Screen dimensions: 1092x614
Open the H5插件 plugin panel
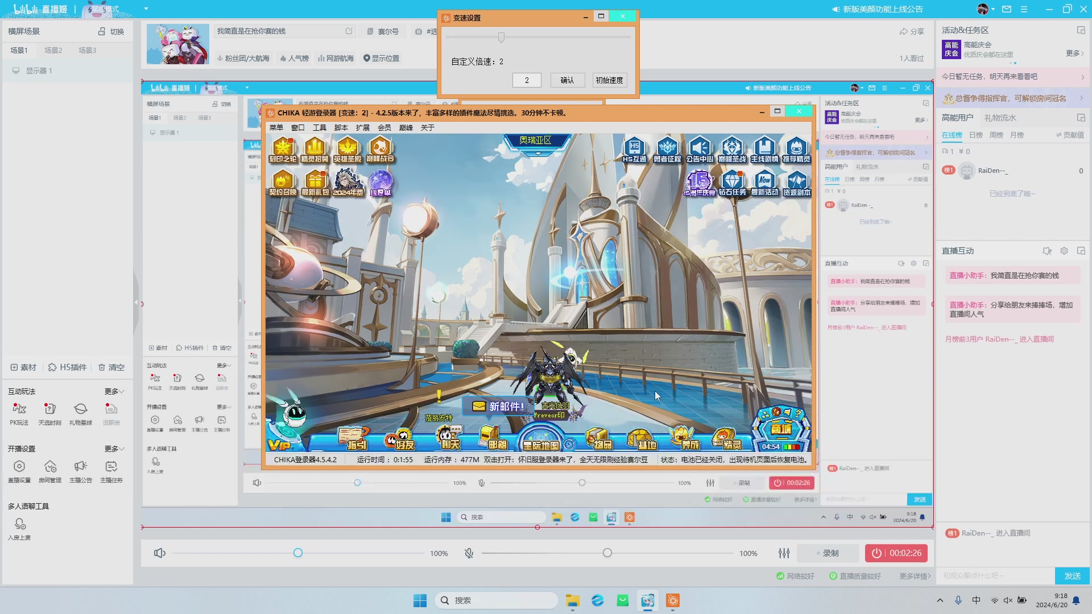(x=68, y=367)
